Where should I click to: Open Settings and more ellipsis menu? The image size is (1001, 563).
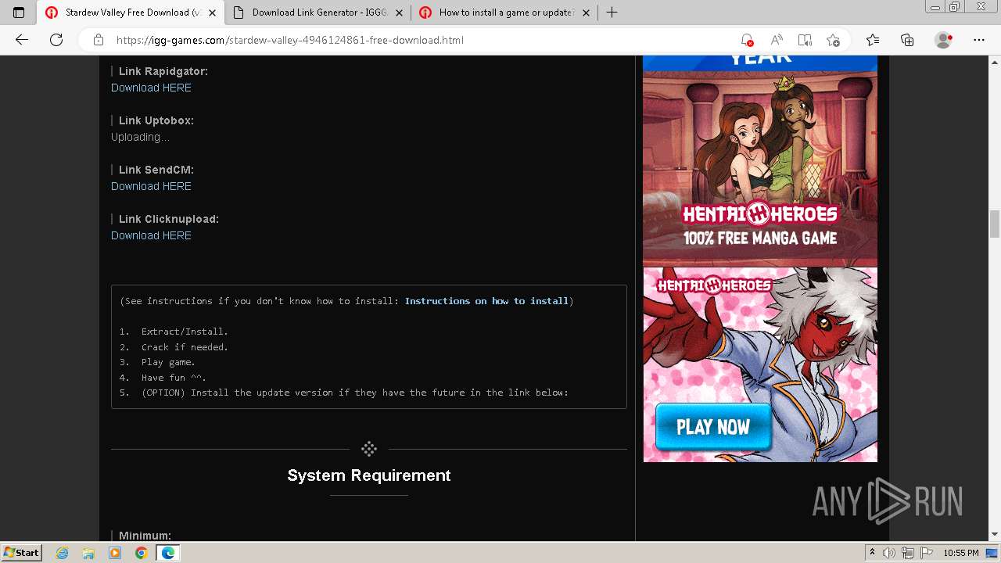(979, 40)
